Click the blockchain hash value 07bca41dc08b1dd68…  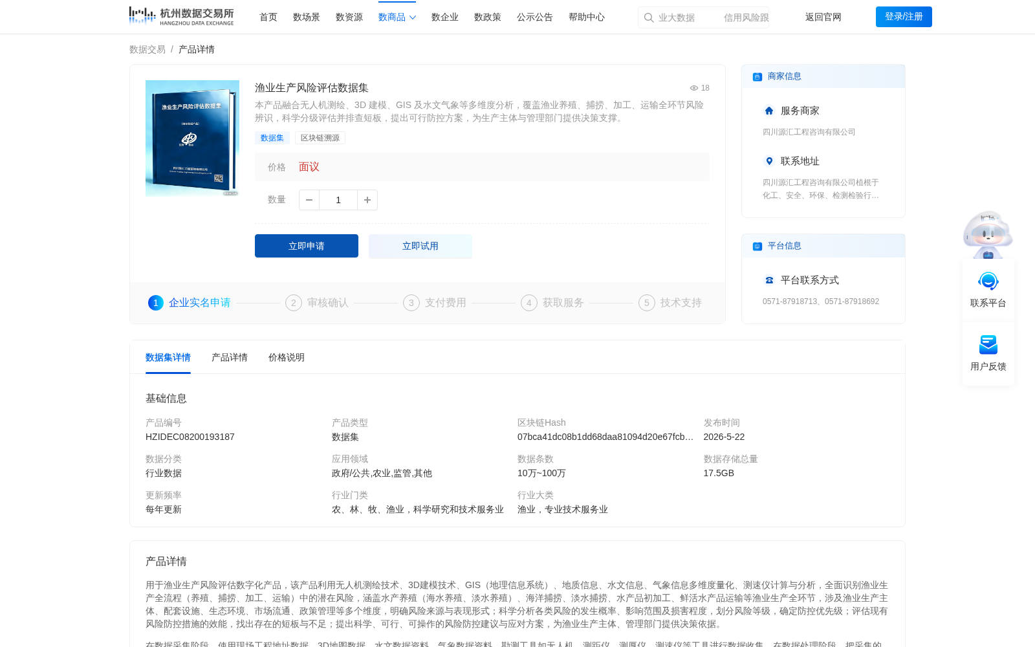click(605, 437)
